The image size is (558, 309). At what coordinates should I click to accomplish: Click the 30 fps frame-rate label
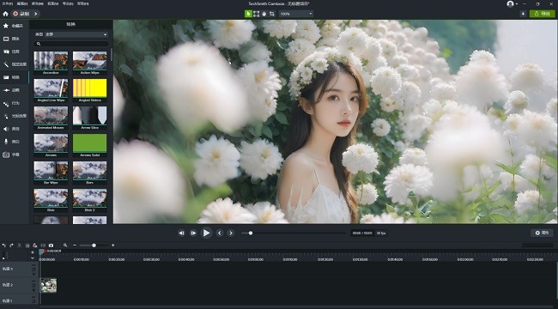point(381,233)
